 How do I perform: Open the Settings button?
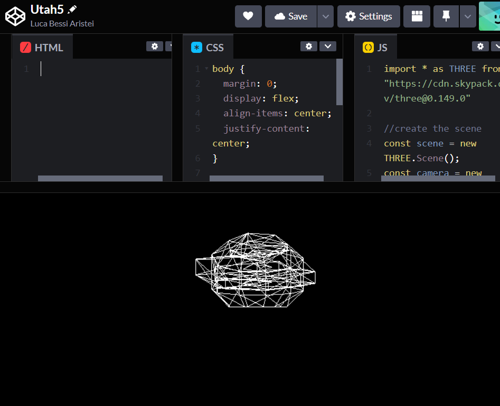pyautogui.click(x=369, y=16)
